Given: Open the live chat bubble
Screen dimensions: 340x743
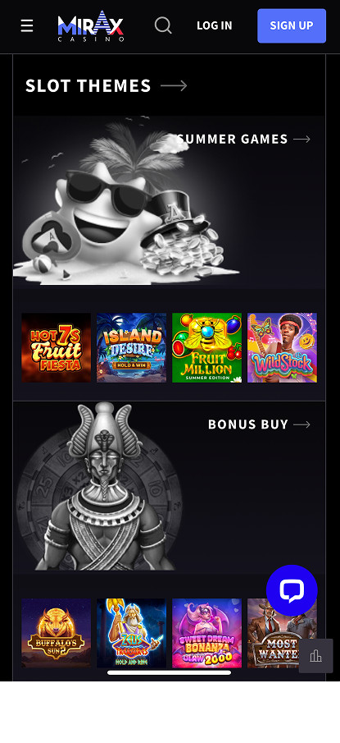Looking at the screenshot, I should point(292,590).
